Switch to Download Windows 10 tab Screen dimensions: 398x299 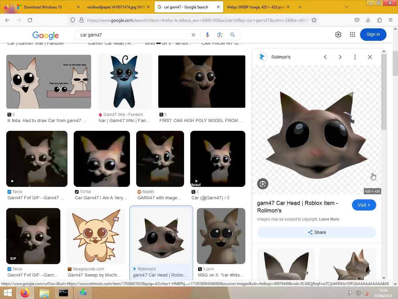[x=48, y=7]
